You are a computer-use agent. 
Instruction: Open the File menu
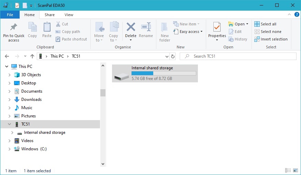click(x=10, y=15)
